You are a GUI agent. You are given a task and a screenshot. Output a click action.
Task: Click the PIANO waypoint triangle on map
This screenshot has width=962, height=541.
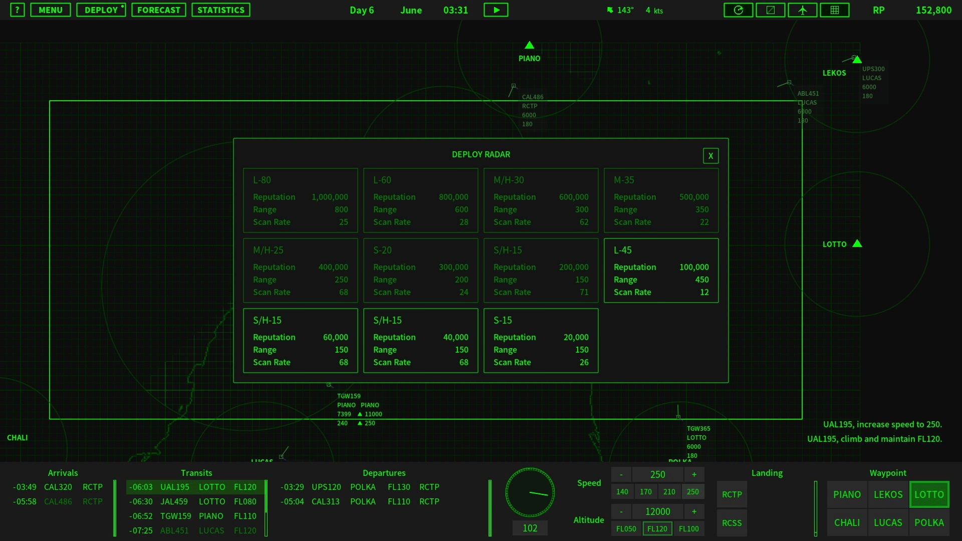click(x=529, y=46)
